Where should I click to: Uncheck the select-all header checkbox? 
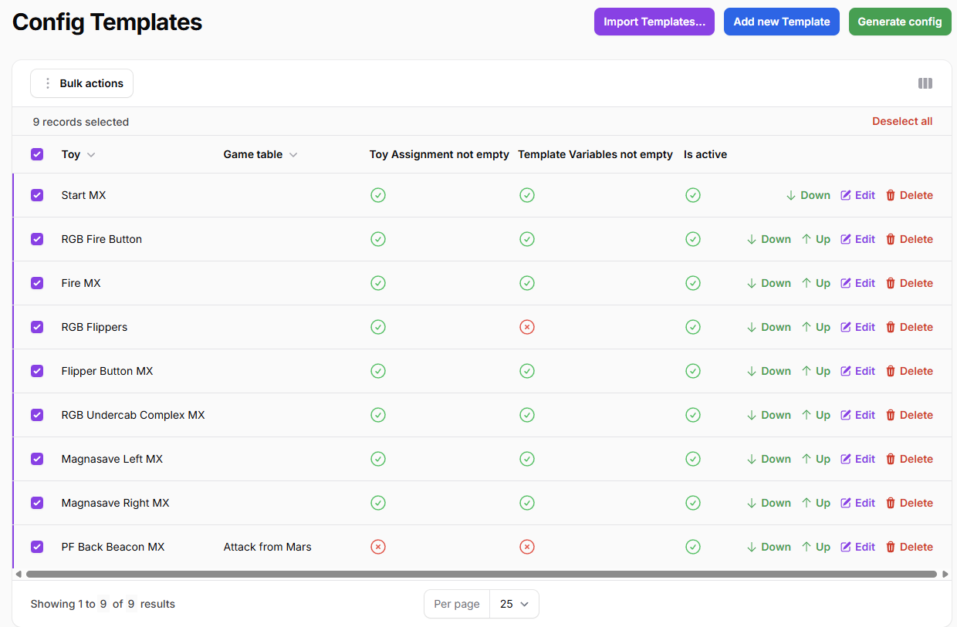37,154
